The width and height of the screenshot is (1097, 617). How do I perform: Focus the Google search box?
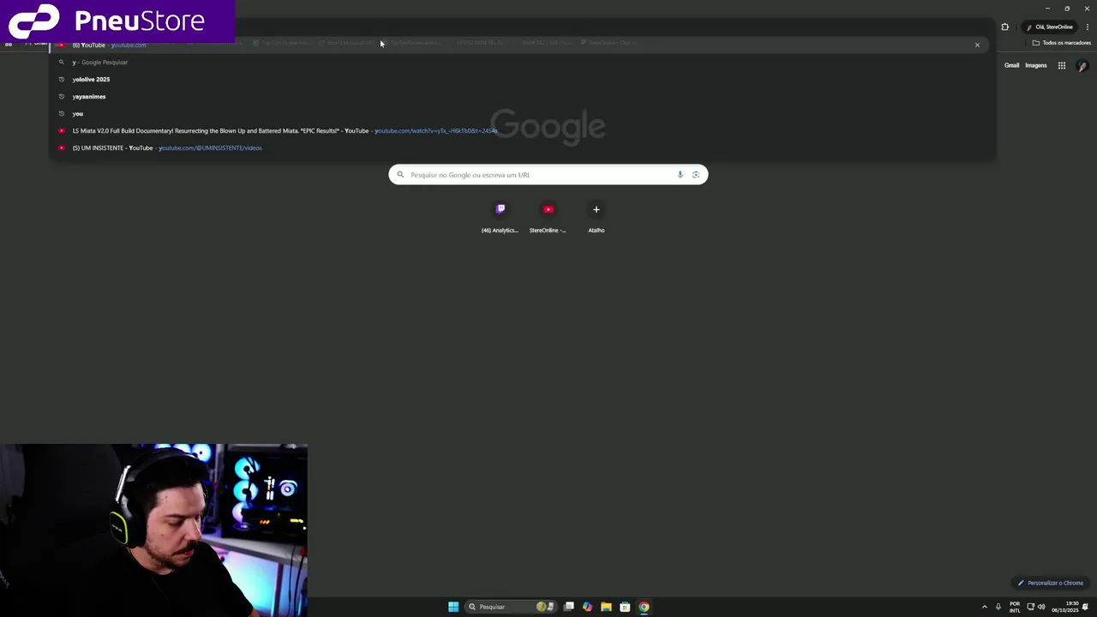click(x=548, y=175)
